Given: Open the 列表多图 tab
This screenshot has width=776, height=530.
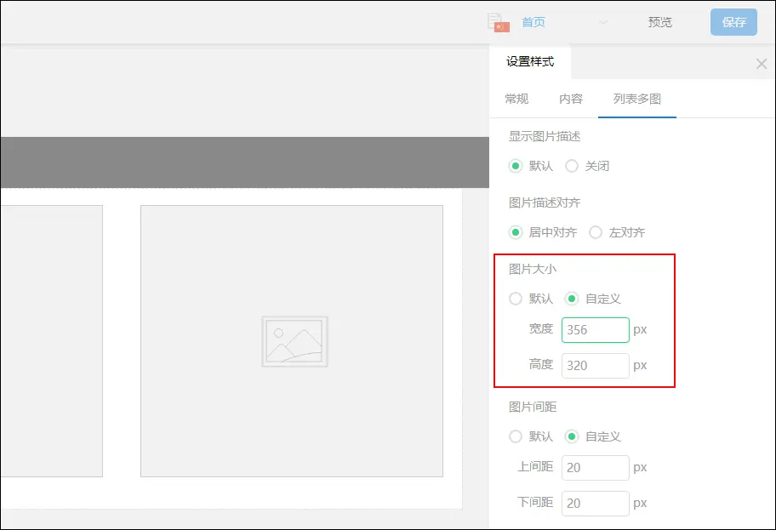Looking at the screenshot, I should click(x=637, y=99).
